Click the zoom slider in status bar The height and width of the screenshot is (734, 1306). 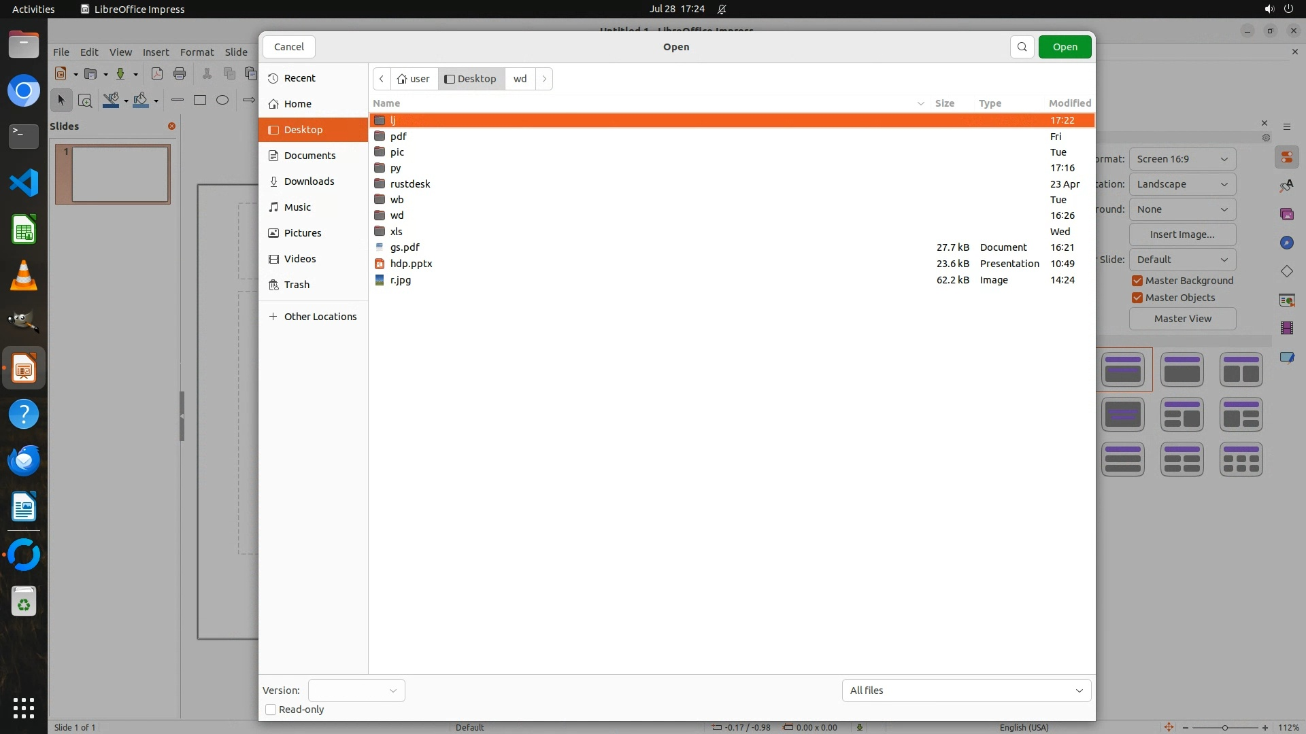tap(1224, 727)
